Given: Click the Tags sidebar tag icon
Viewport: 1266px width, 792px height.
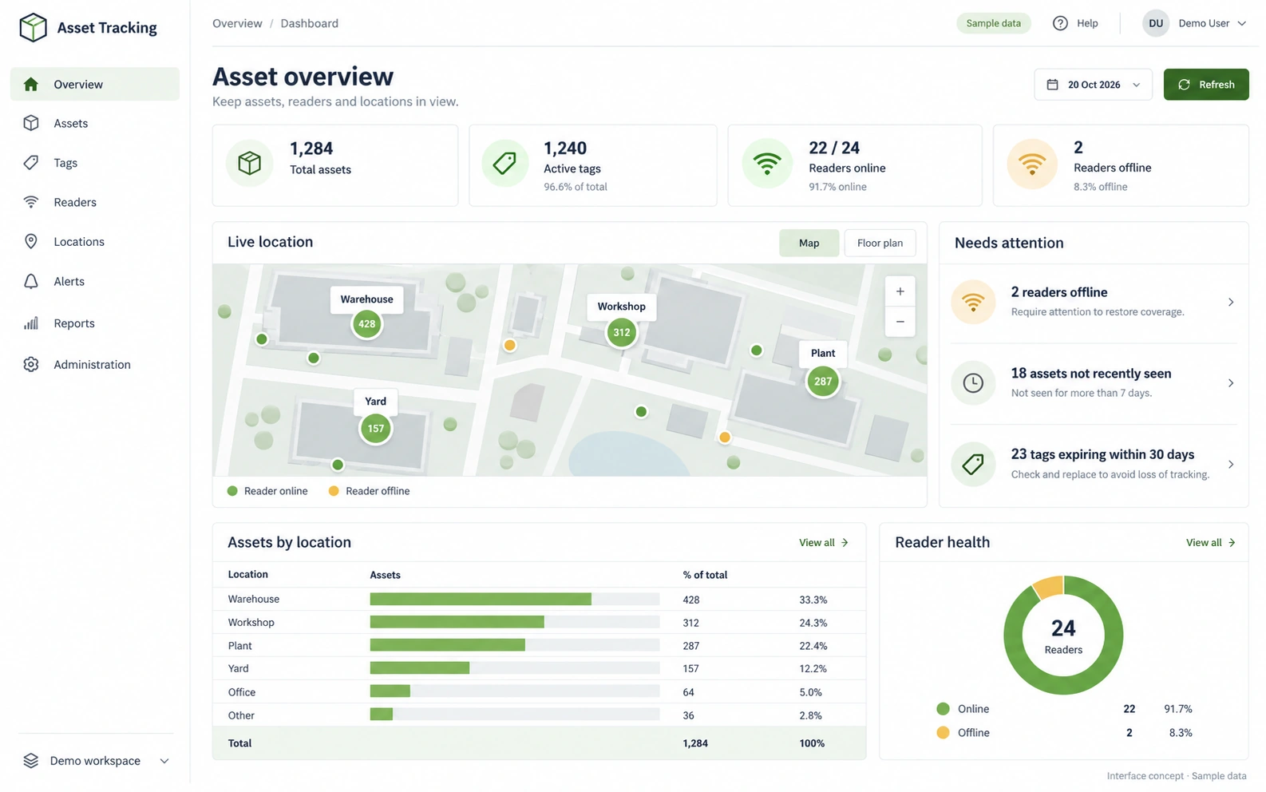Looking at the screenshot, I should click(31, 163).
